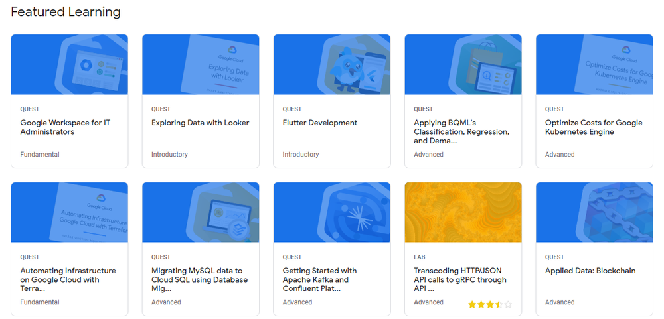Open Getting Started with Apache Kafka title
664x319 pixels.
pos(320,280)
